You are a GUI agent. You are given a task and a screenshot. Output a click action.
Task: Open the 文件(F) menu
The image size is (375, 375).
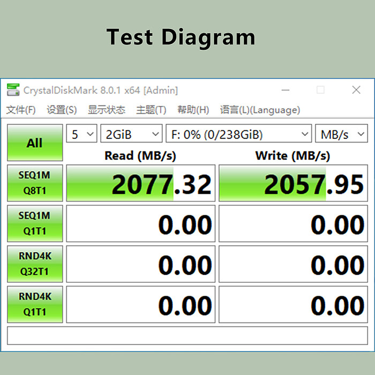(x=21, y=110)
